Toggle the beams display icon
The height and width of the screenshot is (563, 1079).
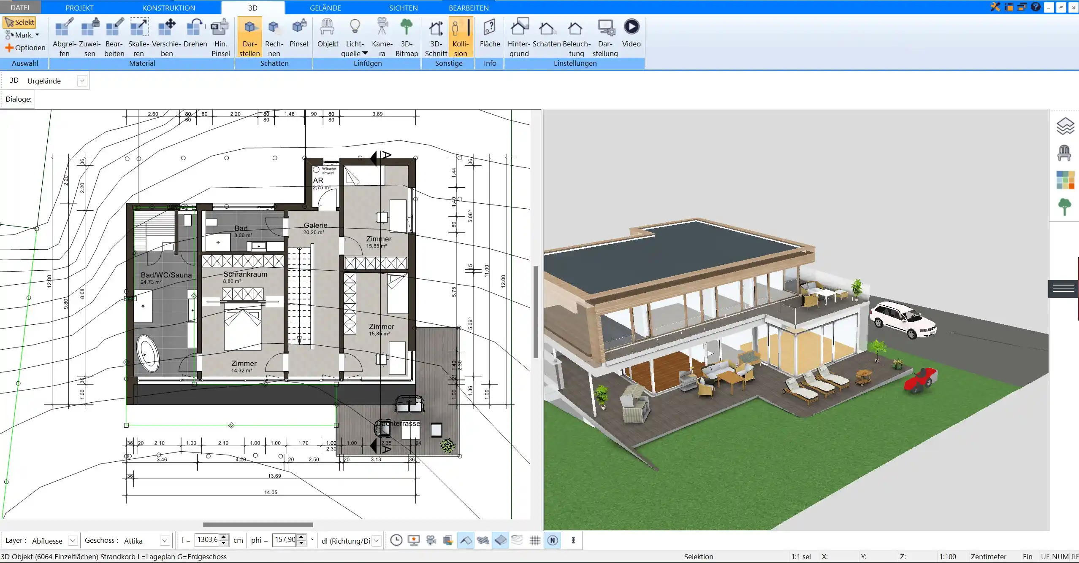(483, 540)
